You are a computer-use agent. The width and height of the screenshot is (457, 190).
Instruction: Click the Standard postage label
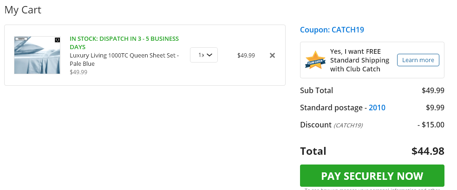[x=332, y=108]
